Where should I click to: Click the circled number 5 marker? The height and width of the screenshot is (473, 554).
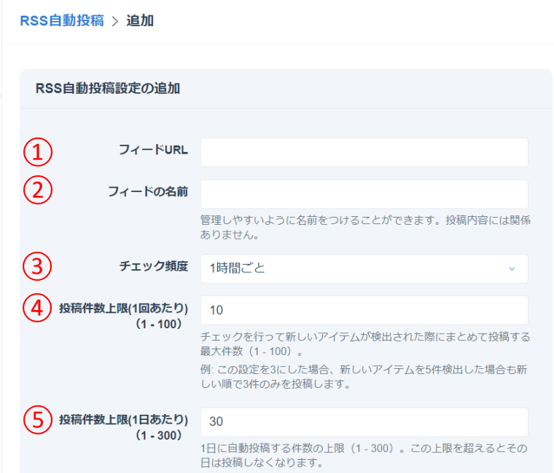click(x=37, y=421)
